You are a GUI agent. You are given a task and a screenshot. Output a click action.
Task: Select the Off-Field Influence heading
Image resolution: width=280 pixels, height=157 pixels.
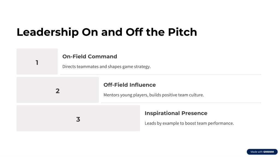pos(130,85)
